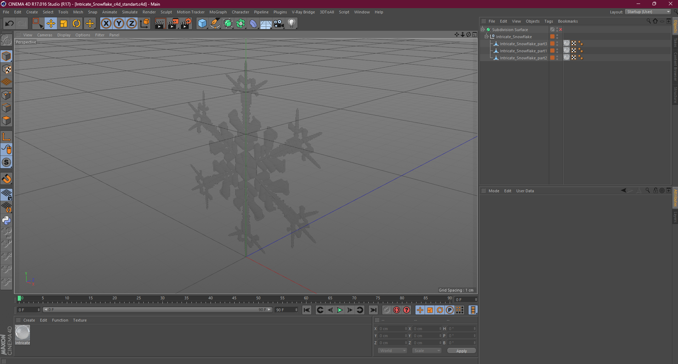Image resolution: width=678 pixels, height=364 pixels.
Task: Toggle X axis lock
Action: [106, 24]
